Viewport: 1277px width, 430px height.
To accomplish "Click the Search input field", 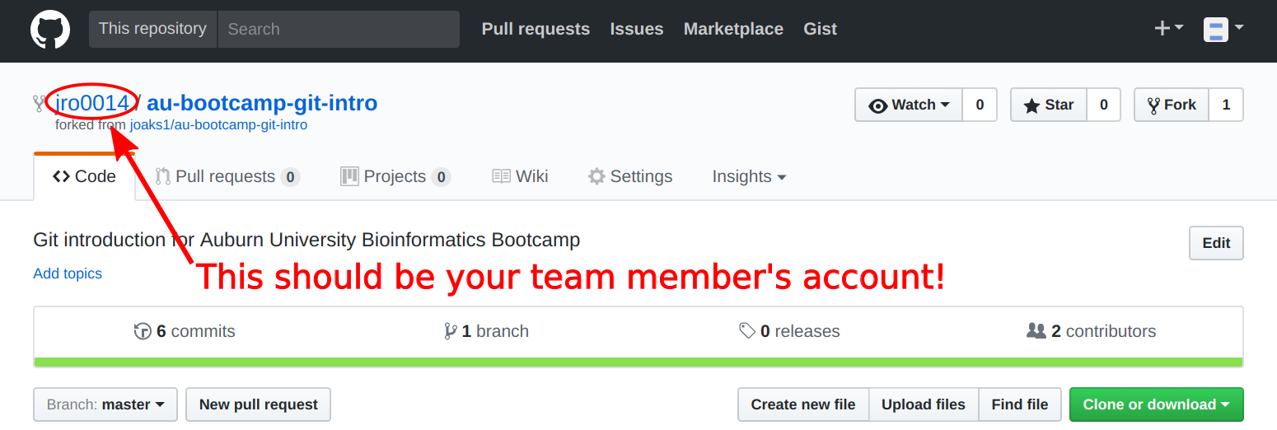I will pos(339,29).
